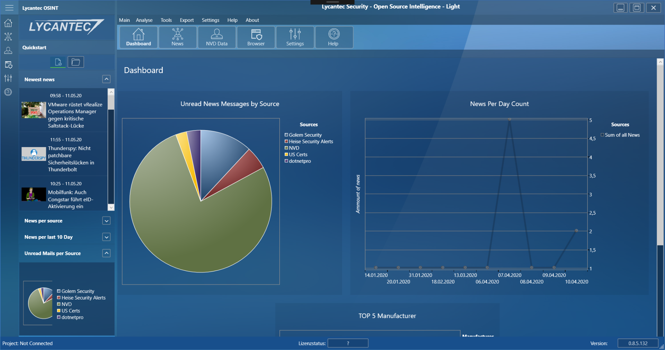Click the browser shield icon in the left sidebar
This screenshot has height=350, width=665.
coord(8,64)
